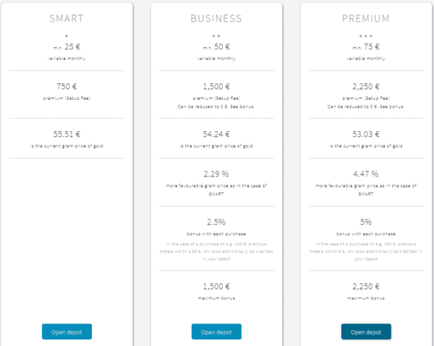This screenshot has height=346, width=434.
Task: Follow the See bonus note under PREMIUM setup fee
Action: (392, 106)
